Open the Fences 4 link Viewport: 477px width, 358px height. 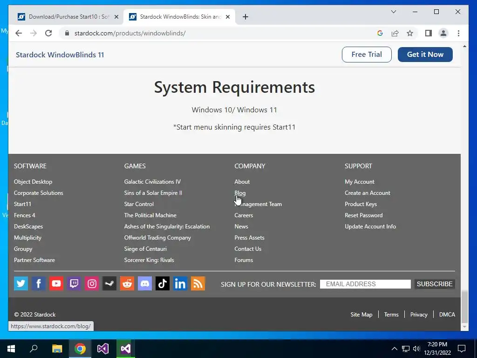[x=25, y=215]
